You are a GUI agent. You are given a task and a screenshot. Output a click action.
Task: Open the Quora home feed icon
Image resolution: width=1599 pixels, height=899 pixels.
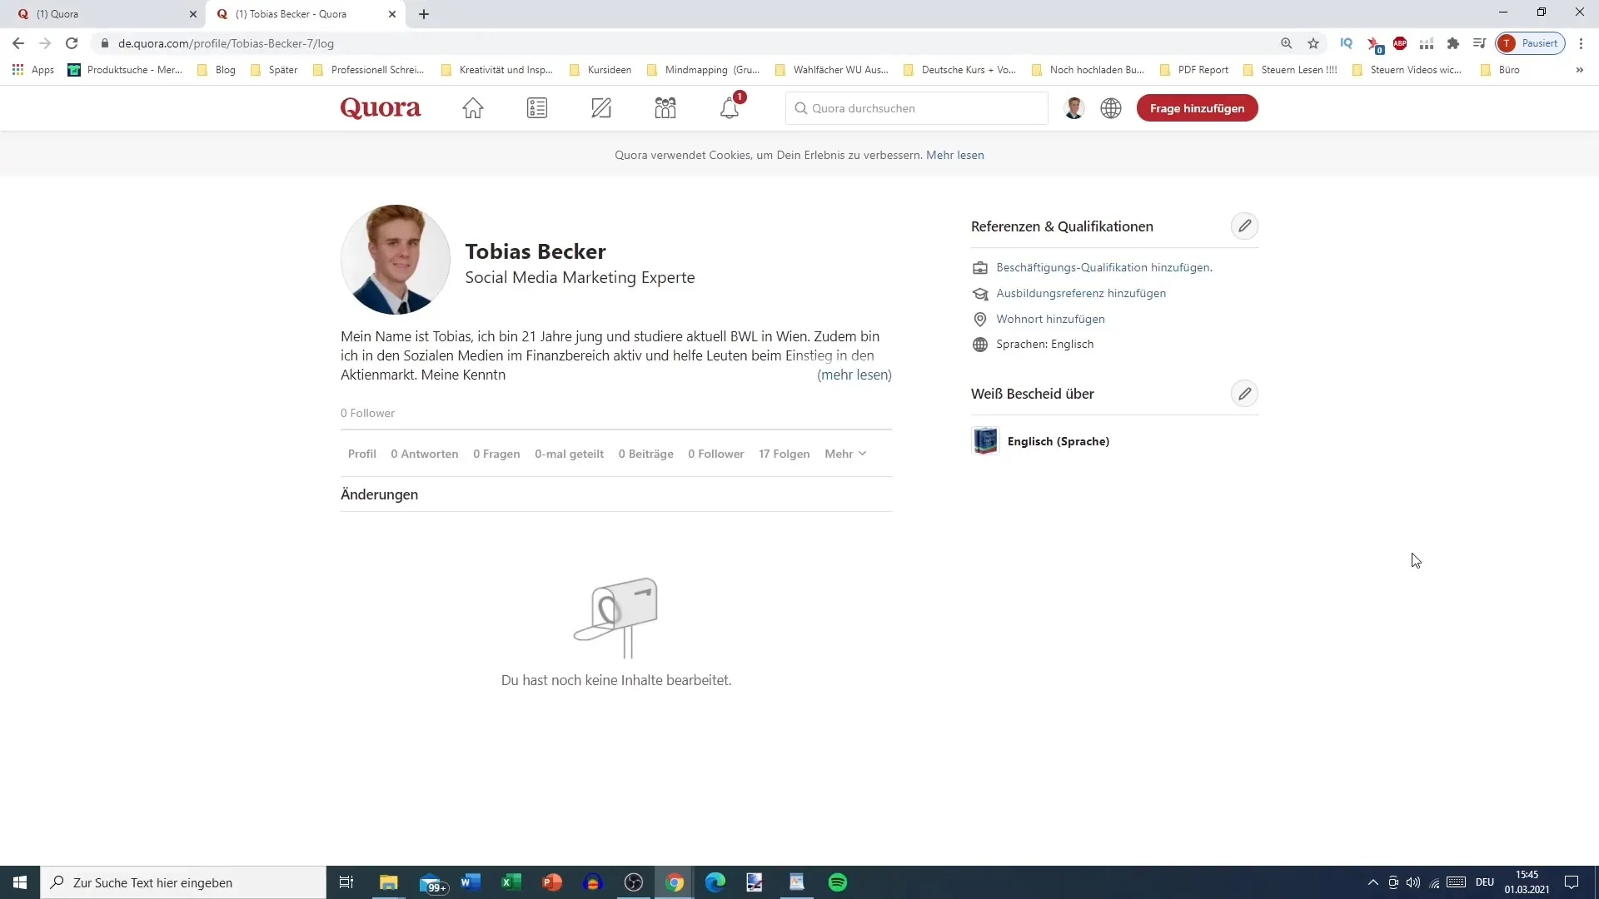pyautogui.click(x=473, y=108)
